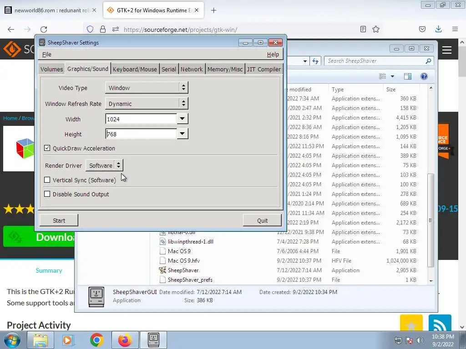
Task: Launch Chrome from the taskbar
Action: 96,340
